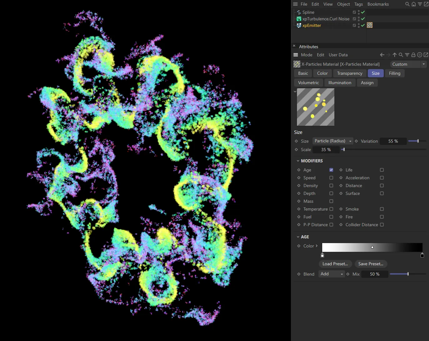Click the up arrow in Attributes toolbar
This screenshot has width=429, height=341.
(395, 55)
